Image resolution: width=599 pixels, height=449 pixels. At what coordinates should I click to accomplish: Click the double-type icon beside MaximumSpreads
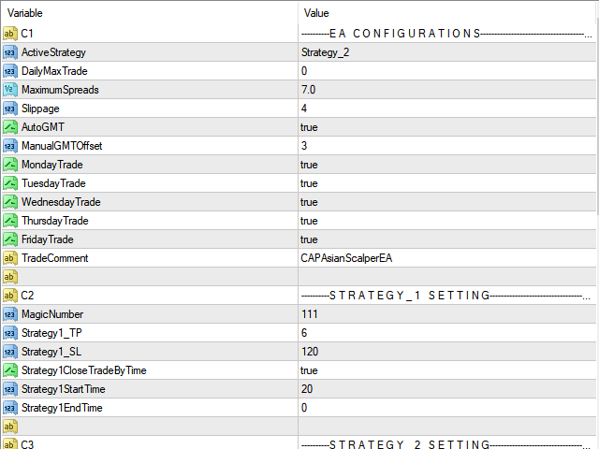point(10,90)
